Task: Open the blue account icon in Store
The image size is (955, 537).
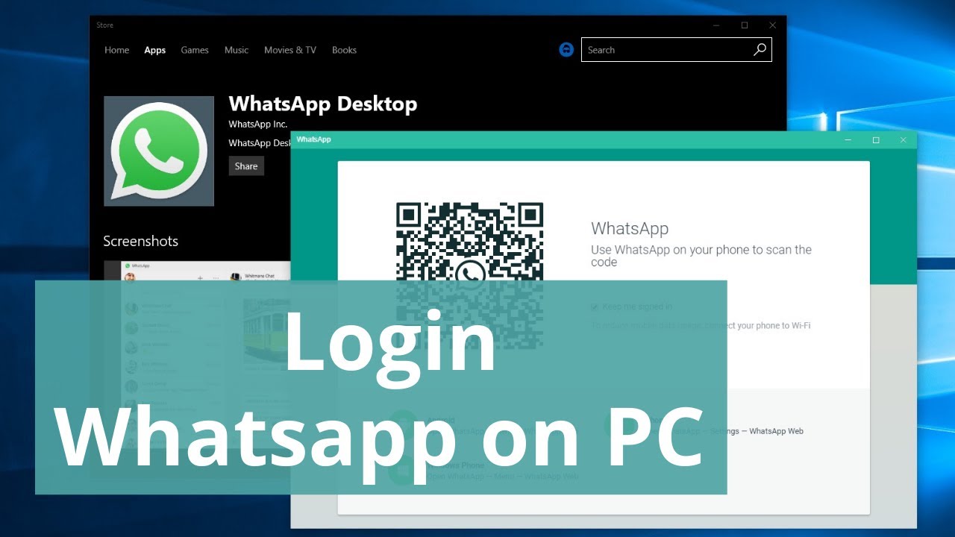Action: (566, 50)
